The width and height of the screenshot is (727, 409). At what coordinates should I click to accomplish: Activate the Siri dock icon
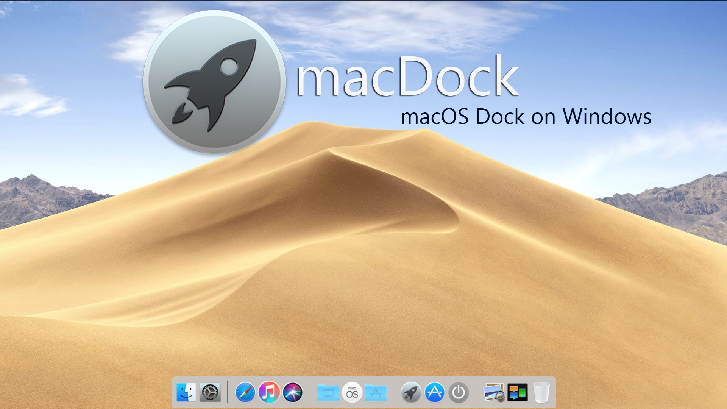[x=293, y=392]
